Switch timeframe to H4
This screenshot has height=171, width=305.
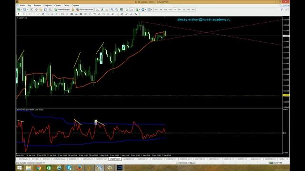point(179,9)
